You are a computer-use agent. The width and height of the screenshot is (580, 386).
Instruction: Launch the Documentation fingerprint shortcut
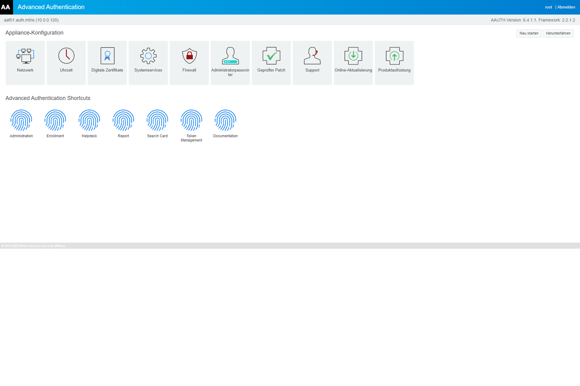[x=225, y=124]
